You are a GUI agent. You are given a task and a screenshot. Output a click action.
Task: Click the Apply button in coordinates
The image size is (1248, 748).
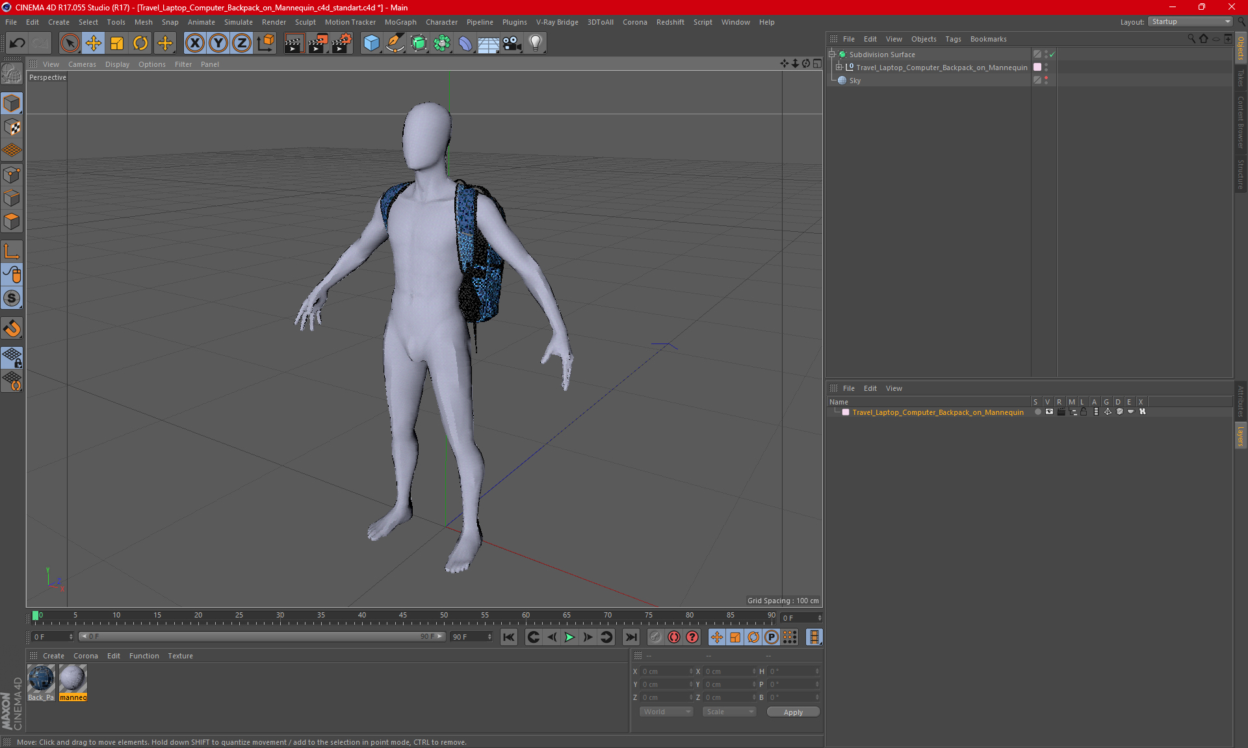pyautogui.click(x=792, y=712)
